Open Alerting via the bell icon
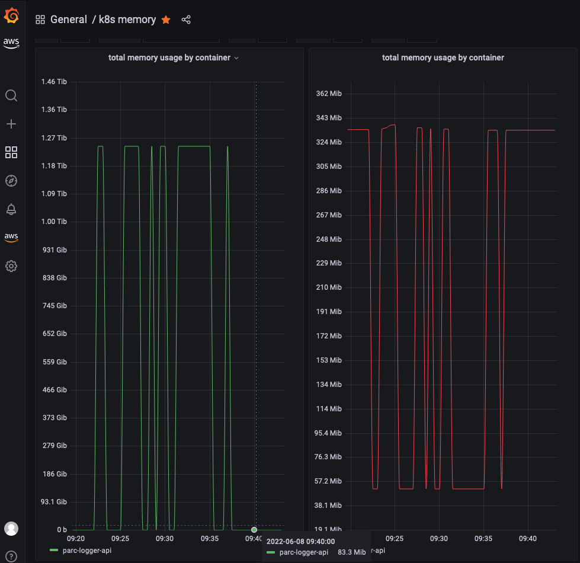The image size is (580, 563). point(11,209)
